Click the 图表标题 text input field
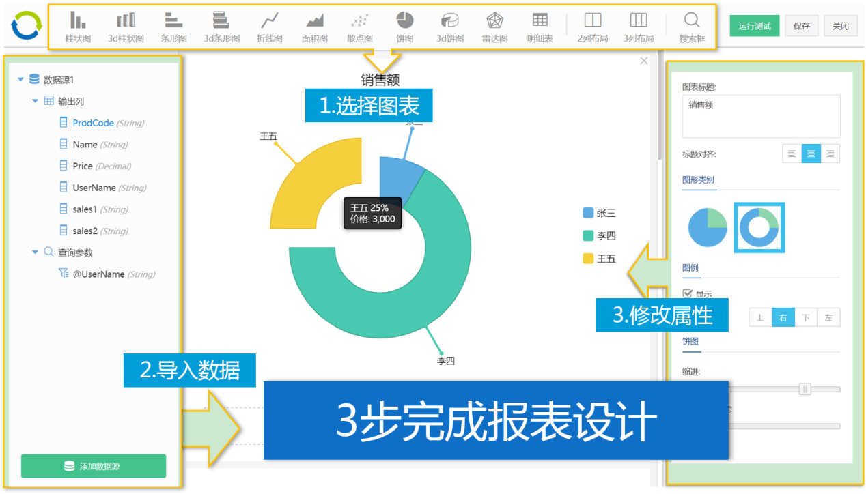Image resolution: width=866 pixels, height=494 pixels. click(761, 116)
